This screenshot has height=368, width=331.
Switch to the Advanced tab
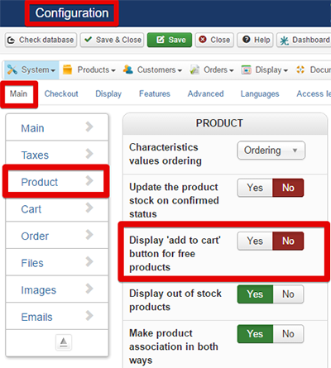[206, 93]
